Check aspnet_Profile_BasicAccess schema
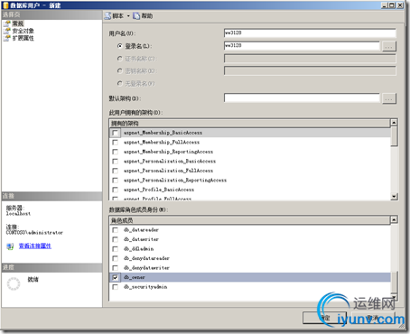 115,190
